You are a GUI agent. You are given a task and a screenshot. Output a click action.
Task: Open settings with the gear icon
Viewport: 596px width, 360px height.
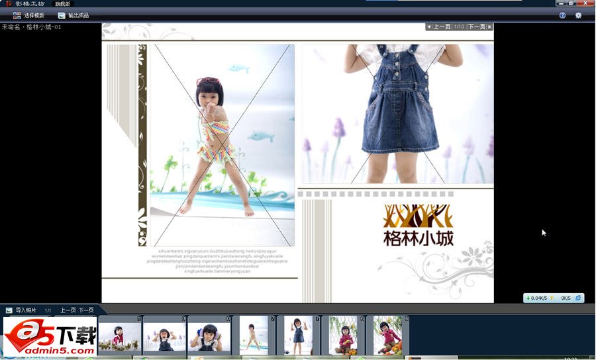pos(578,15)
